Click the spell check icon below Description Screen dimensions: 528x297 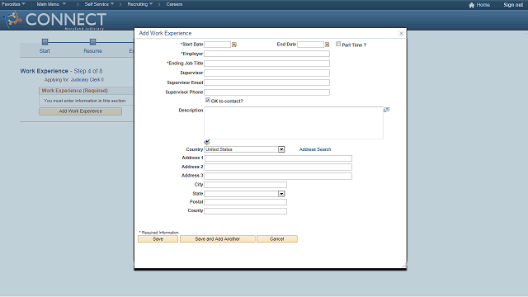207,142
